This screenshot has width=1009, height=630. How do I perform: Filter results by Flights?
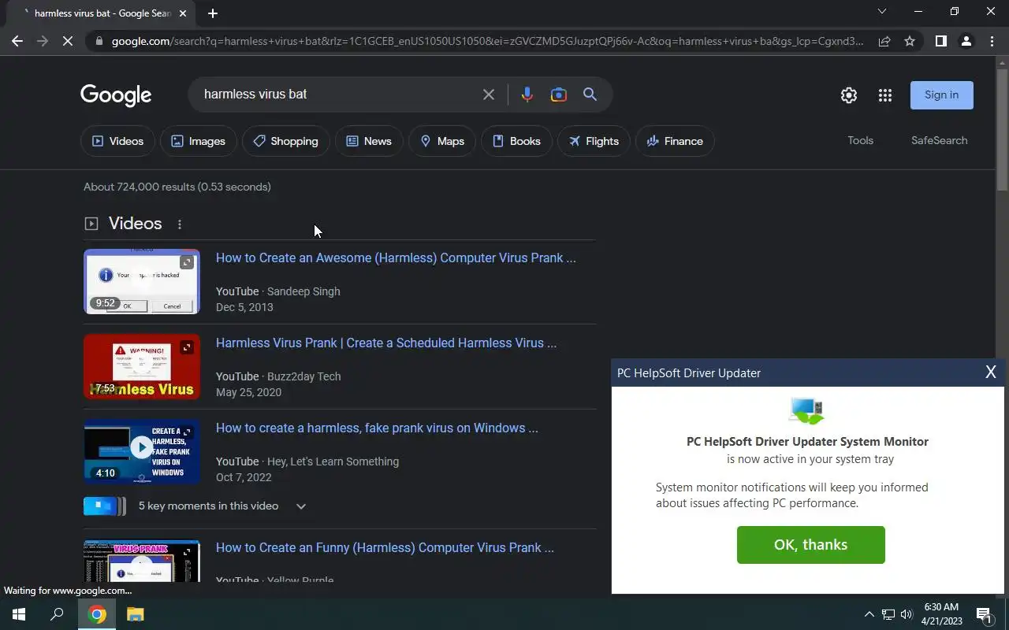point(594,141)
